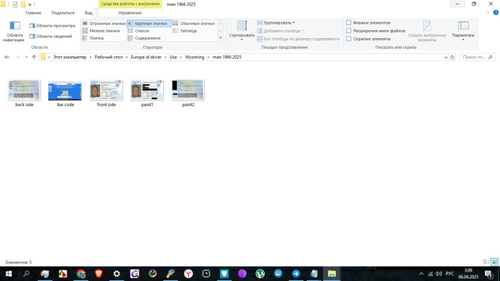Click the Область навигации (navigation pane) icon
This screenshot has height=281, width=500.
(x=14, y=31)
